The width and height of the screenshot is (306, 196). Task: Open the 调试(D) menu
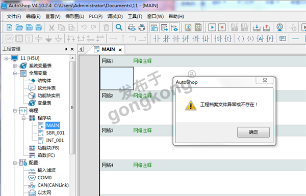[x=115, y=17]
